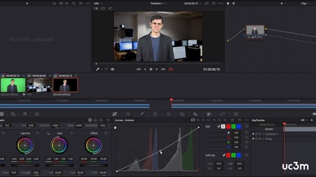
Task: Expand the Corrector 1 keyframe track
Action: 263,134
